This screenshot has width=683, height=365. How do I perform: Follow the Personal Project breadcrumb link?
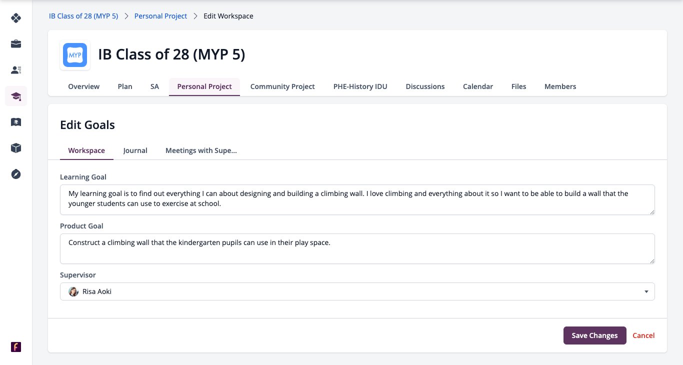click(x=161, y=16)
